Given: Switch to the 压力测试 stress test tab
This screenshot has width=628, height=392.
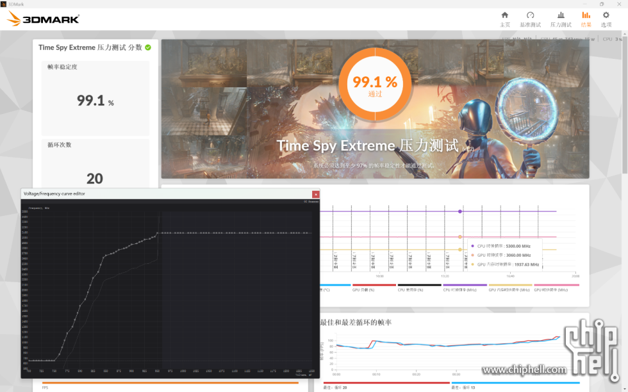Looking at the screenshot, I should 561,19.
